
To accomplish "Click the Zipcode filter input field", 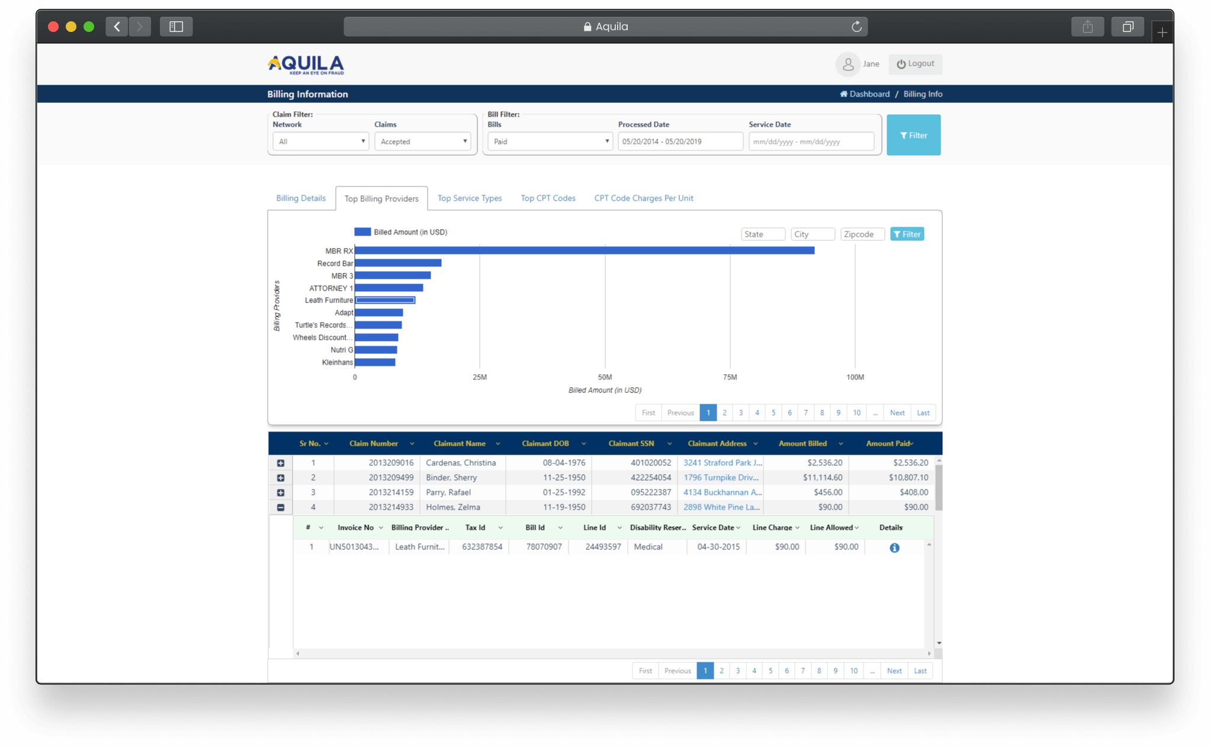I will tap(862, 234).
